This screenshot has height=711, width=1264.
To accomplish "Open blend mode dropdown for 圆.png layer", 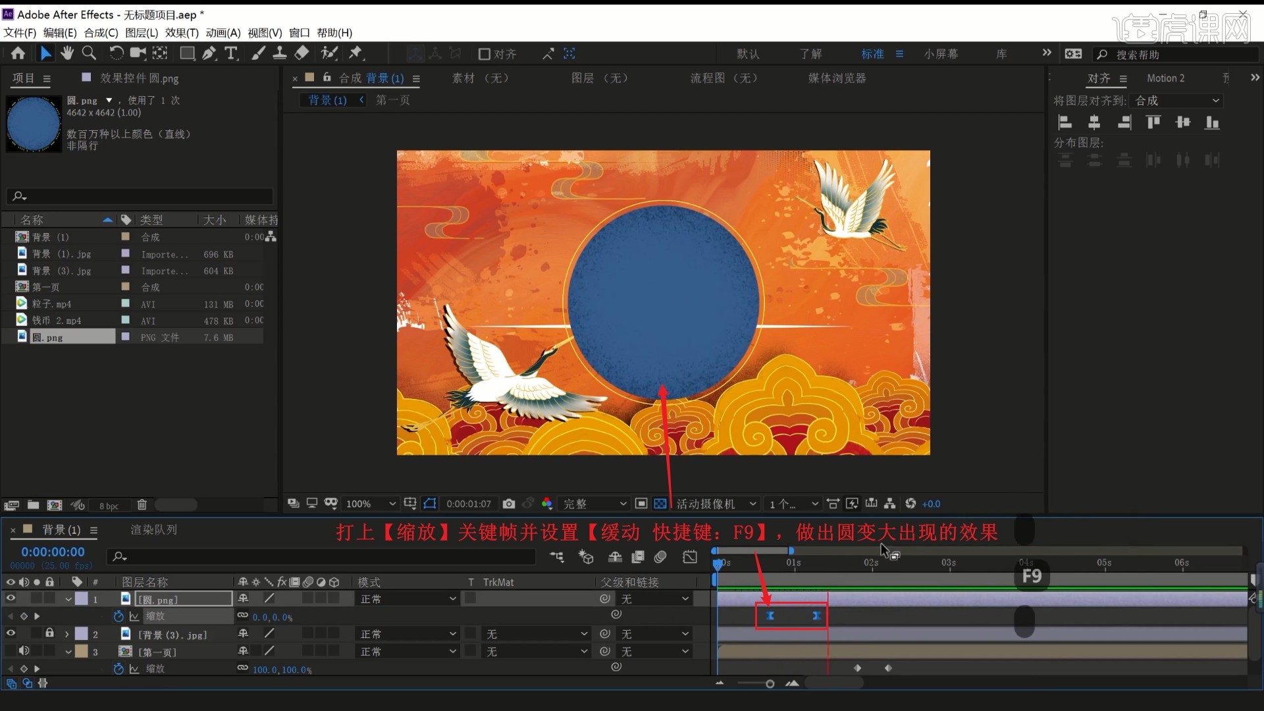I will click(x=408, y=599).
